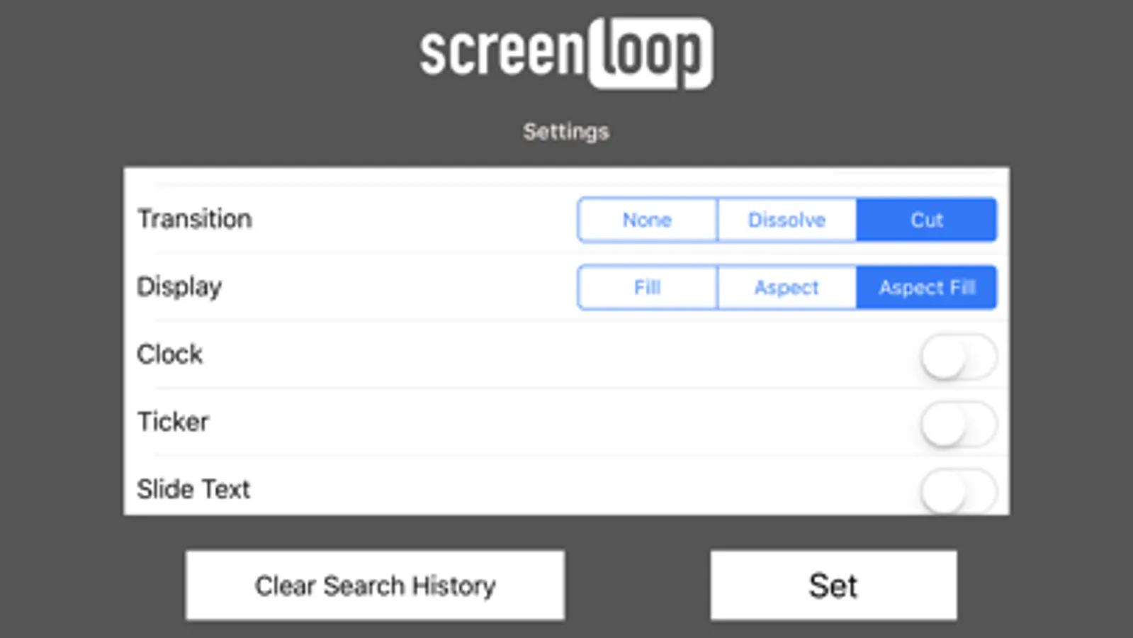Viewport: 1133px width, 638px height.
Task: Choose the Dissolve transition
Action: coord(787,220)
